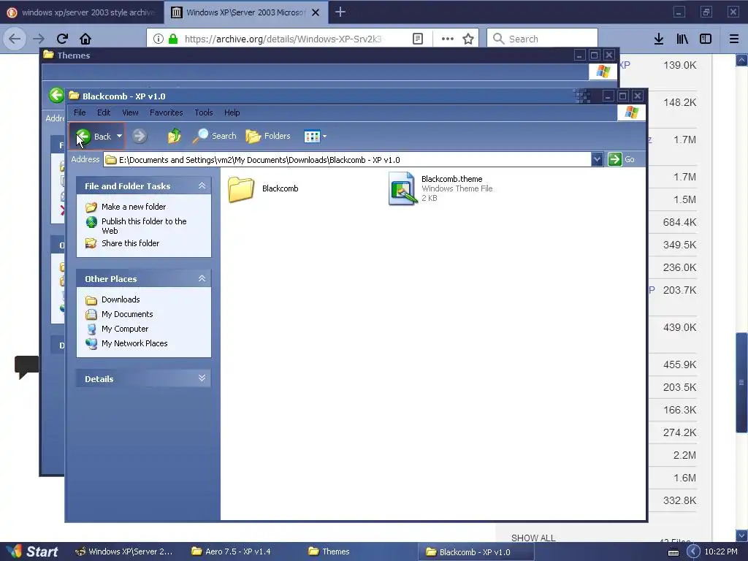The height and width of the screenshot is (561, 748).
Task: Click Publish this folder to the Web
Action: coord(144,226)
